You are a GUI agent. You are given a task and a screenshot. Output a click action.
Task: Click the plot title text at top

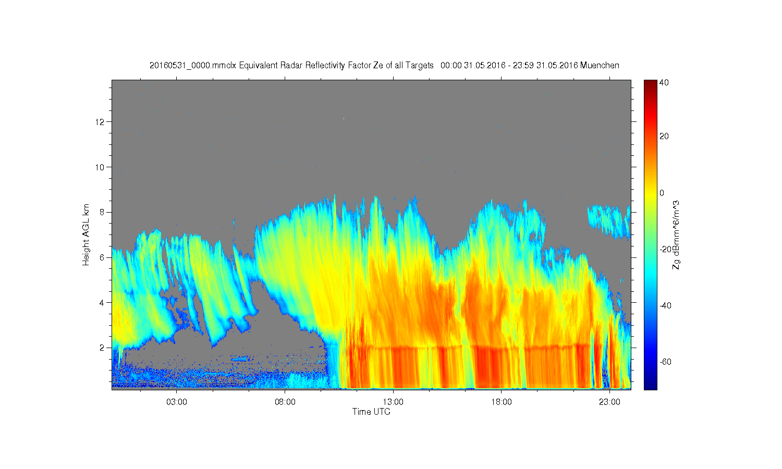pos(384,66)
